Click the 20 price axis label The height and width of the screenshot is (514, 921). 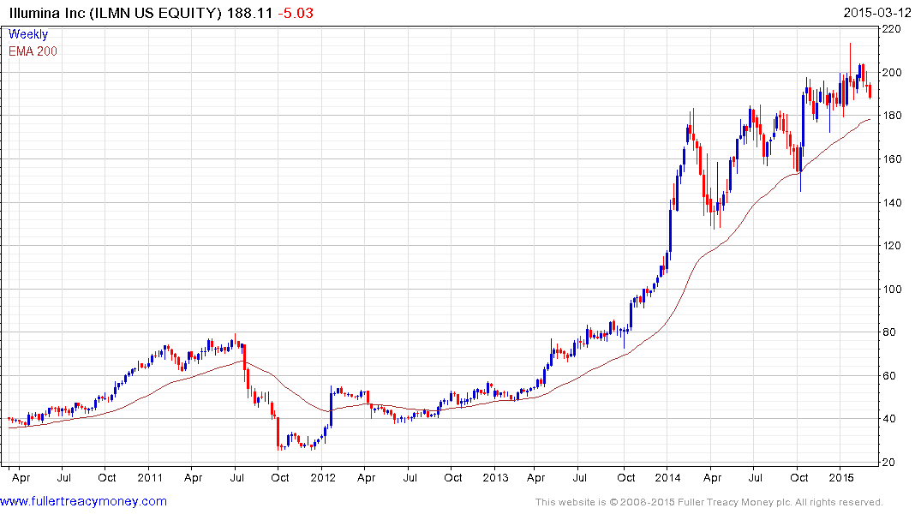pos(888,463)
